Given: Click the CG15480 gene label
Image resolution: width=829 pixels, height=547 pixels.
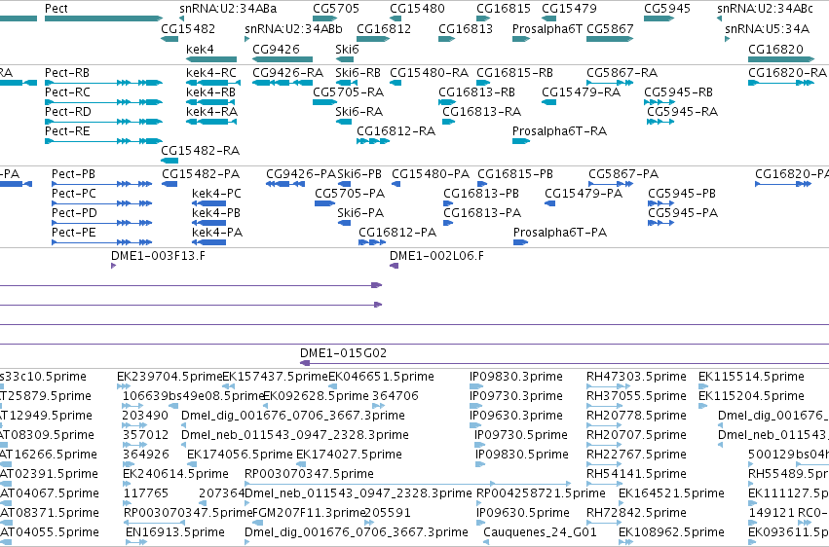Looking at the screenshot, I should [417, 9].
